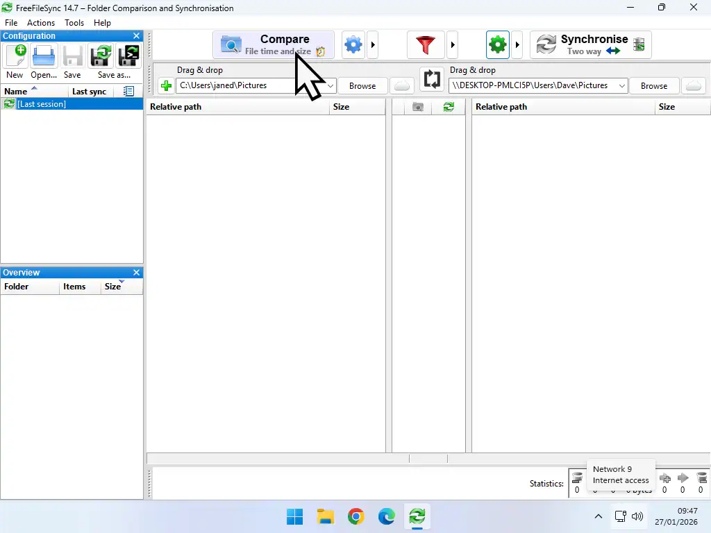This screenshot has height=533, width=711.
Task: Open the Tools menu
Action: (x=74, y=22)
